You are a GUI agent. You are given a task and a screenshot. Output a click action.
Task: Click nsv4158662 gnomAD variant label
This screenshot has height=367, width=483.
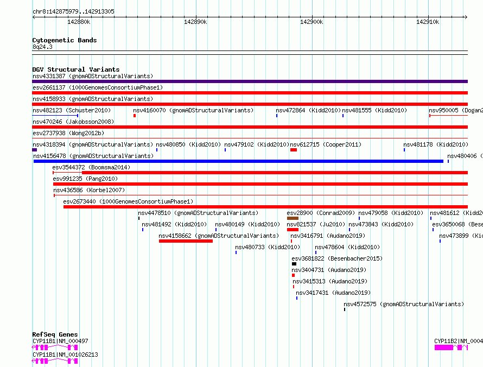coord(219,236)
